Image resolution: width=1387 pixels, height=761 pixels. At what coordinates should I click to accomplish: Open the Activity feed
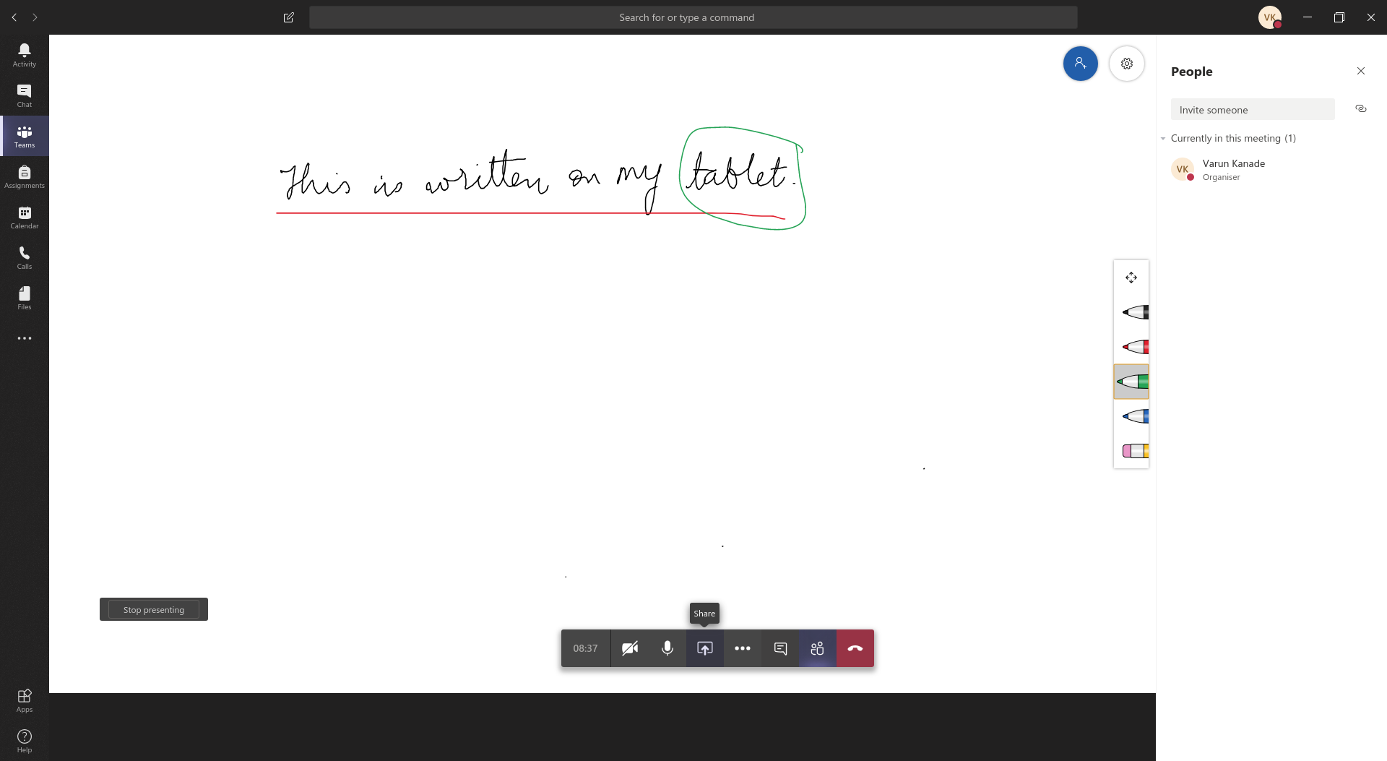[x=25, y=55]
